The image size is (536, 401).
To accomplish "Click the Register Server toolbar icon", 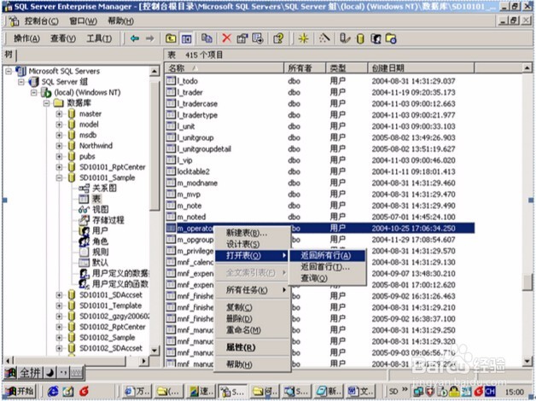I will point(345,38).
